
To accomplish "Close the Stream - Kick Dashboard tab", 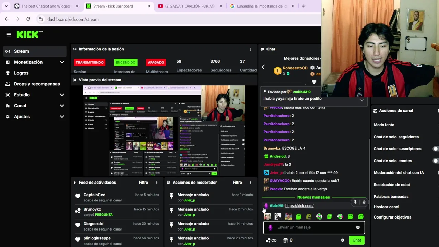I will 149,6.
